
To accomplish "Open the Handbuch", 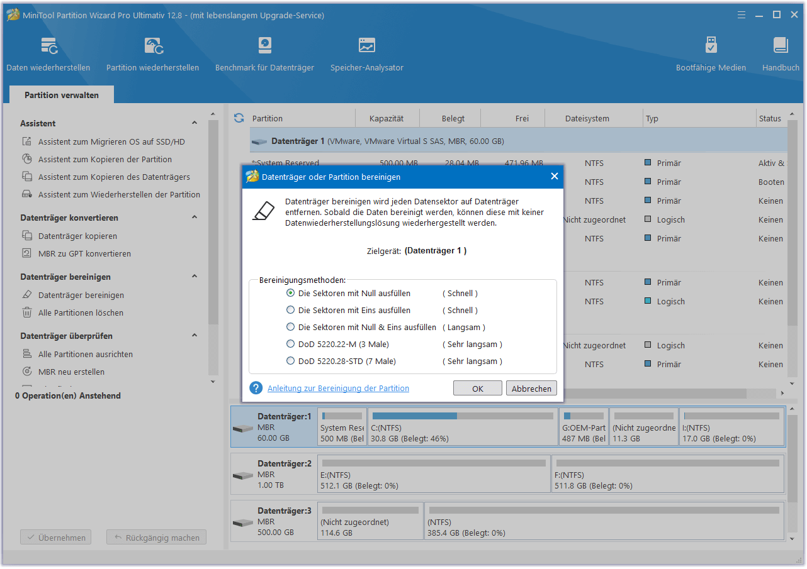I will click(x=781, y=54).
